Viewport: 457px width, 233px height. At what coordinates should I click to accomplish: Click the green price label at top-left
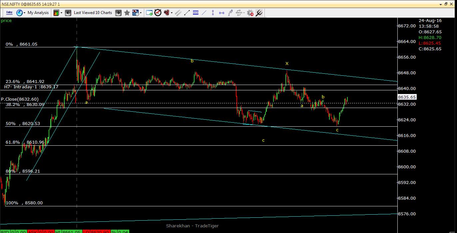(x=6, y=21)
